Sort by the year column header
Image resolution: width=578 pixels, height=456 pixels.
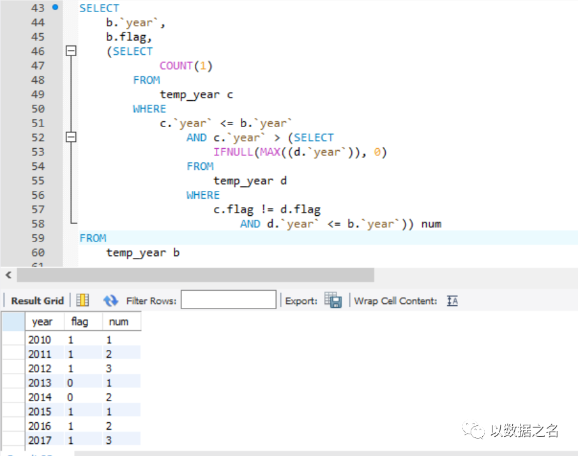(x=45, y=321)
